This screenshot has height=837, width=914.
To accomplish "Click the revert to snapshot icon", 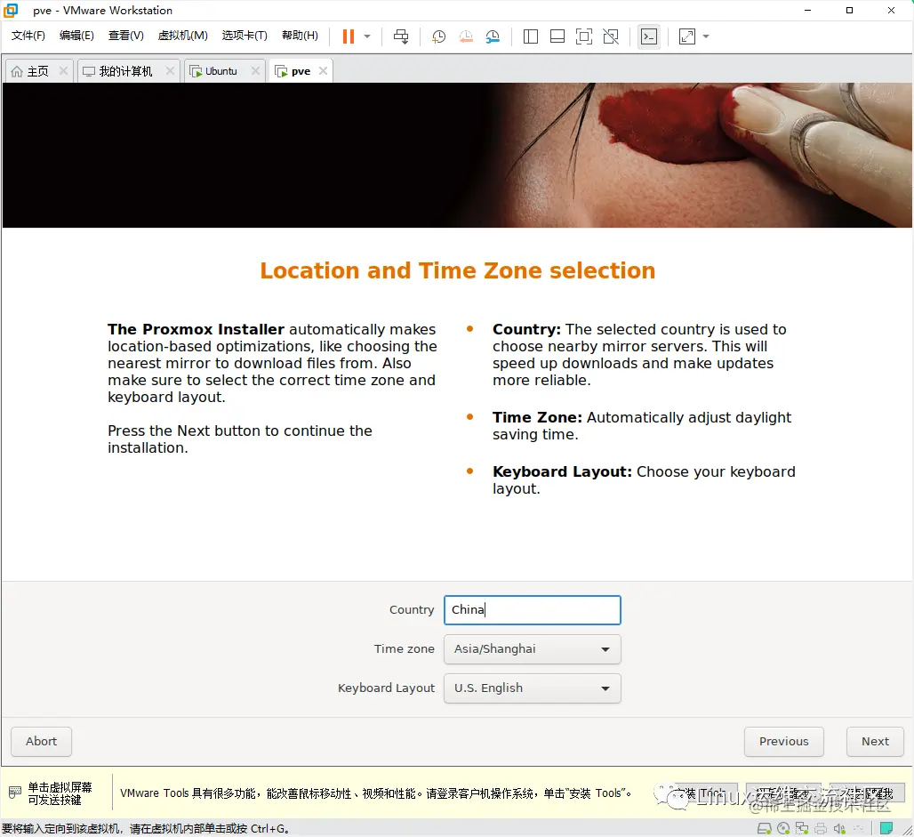I will [466, 36].
